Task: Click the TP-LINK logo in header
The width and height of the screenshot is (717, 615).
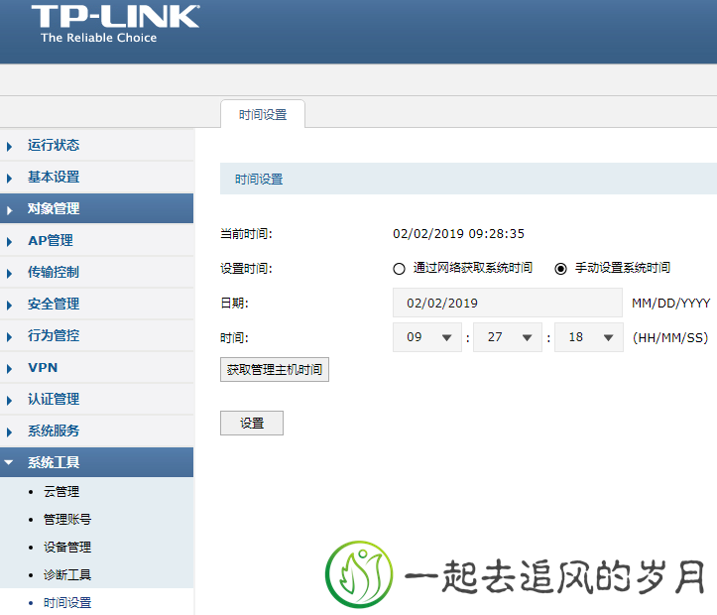Action: pos(115,17)
